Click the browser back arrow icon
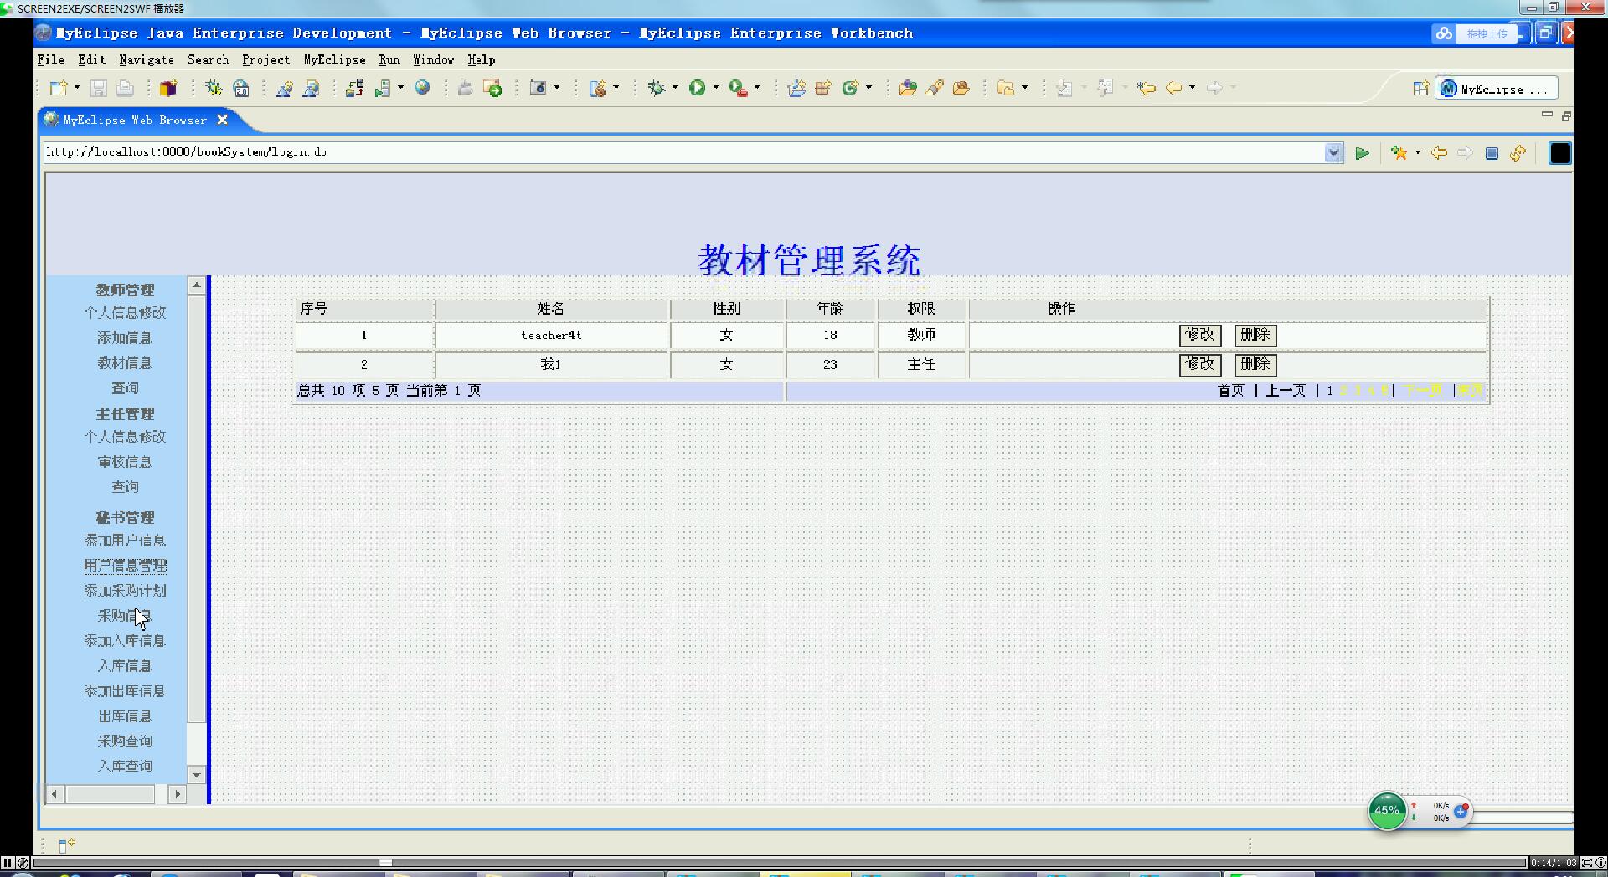This screenshot has width=1608, height=877. coord(1439,153)
